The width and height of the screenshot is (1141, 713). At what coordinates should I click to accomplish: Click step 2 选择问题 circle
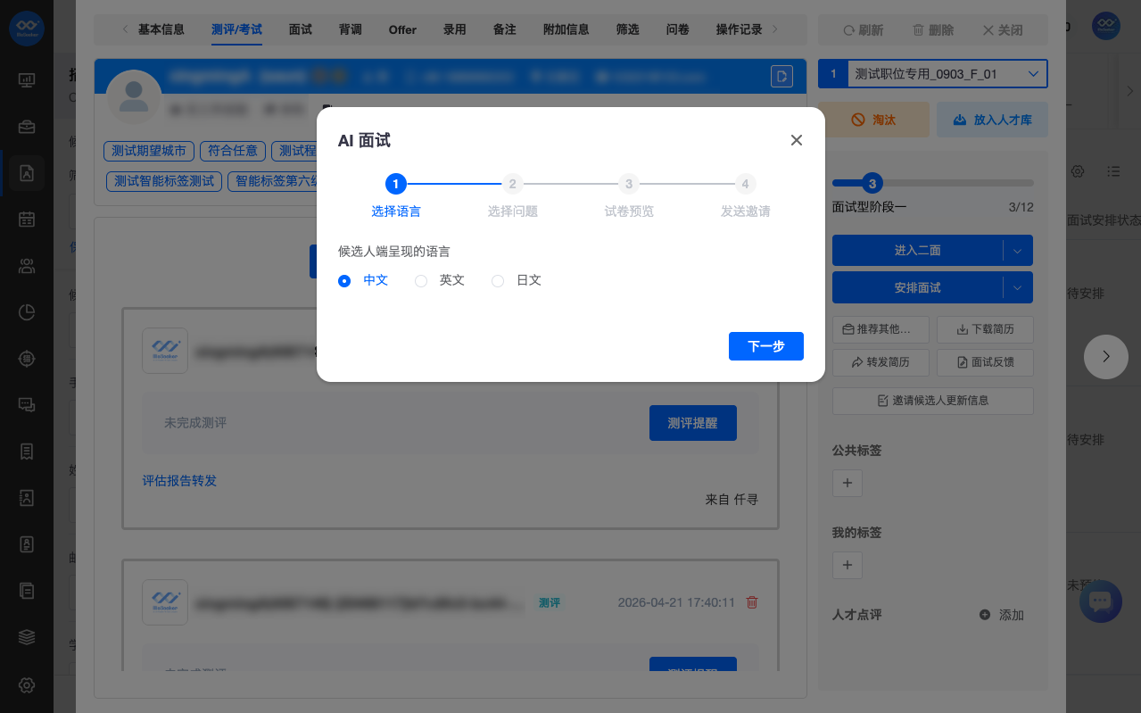pos(512,184)
